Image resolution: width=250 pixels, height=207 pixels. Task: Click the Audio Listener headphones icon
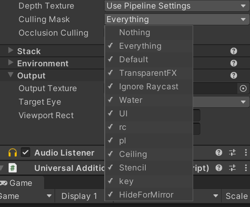[13, 153]
